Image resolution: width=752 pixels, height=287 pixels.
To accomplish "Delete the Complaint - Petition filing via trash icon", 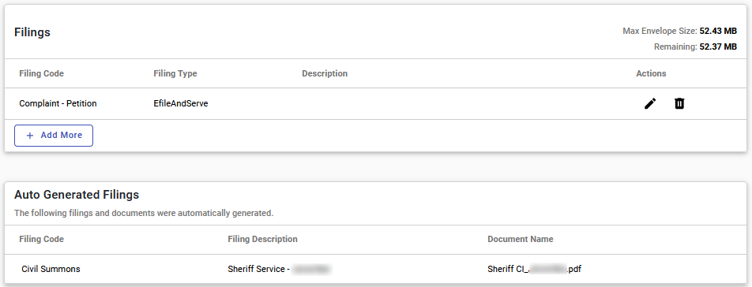I will (679, 103).
